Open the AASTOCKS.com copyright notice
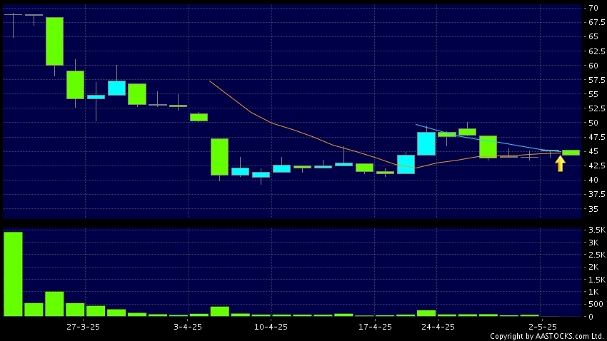The image size is (607, 341). click(546, 336)
